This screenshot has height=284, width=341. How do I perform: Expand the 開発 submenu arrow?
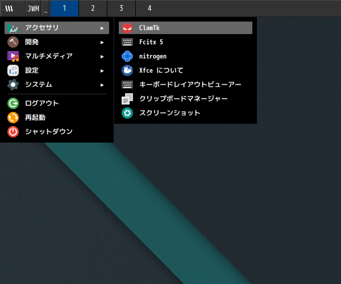(102, 43)
